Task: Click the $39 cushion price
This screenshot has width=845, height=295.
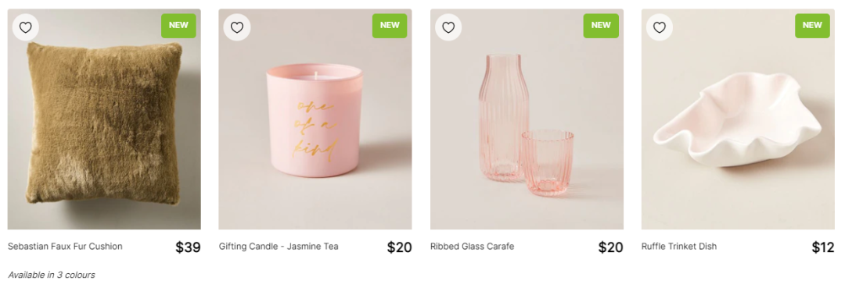Action: [188, 247]
